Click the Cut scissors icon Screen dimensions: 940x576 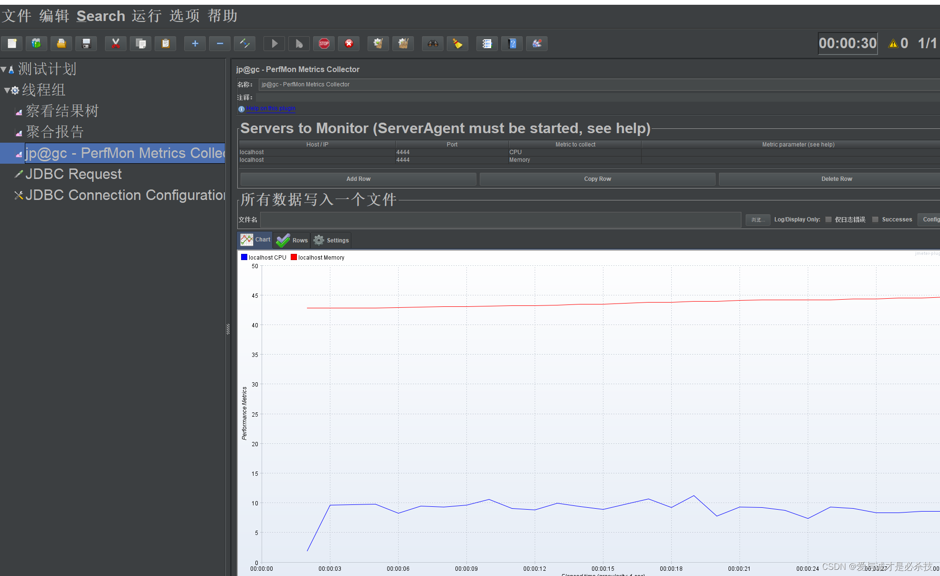pos(116,44)
